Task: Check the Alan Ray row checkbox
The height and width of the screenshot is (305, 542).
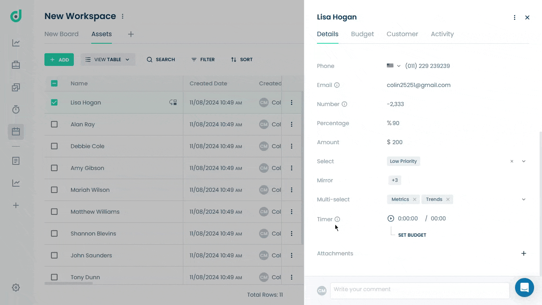Action: pos(54,124)
